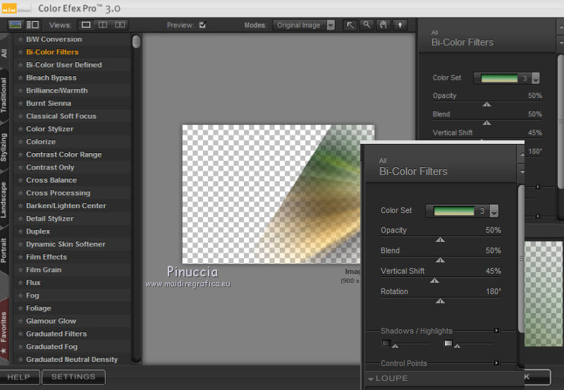Click the favorite star beside Glamour Glow
Screen dimensions: 564x390
tap(20, 321)
